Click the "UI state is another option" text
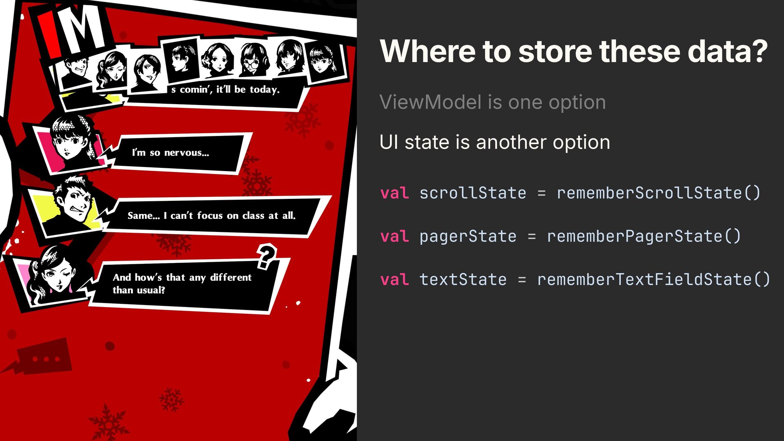Screen dimensions: 784x441 point(494,142)
